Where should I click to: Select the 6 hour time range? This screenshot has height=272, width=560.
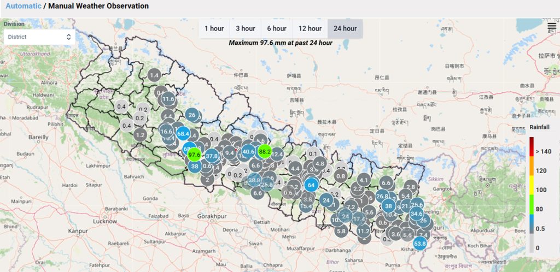pos(277,28)
